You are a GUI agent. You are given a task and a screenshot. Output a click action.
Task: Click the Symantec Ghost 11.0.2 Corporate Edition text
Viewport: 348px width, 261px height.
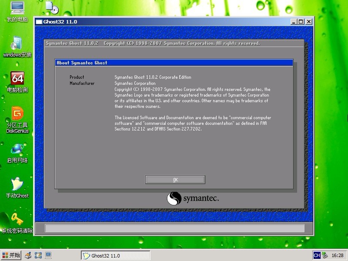[x=153, y=77]
